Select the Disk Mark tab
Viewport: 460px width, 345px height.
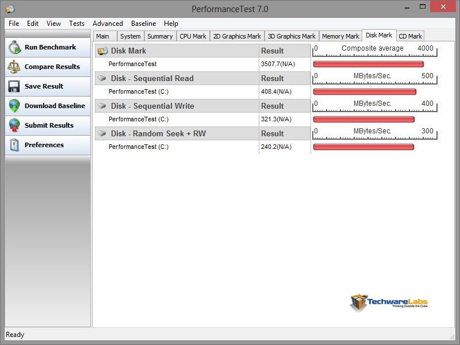pos(379,35)
